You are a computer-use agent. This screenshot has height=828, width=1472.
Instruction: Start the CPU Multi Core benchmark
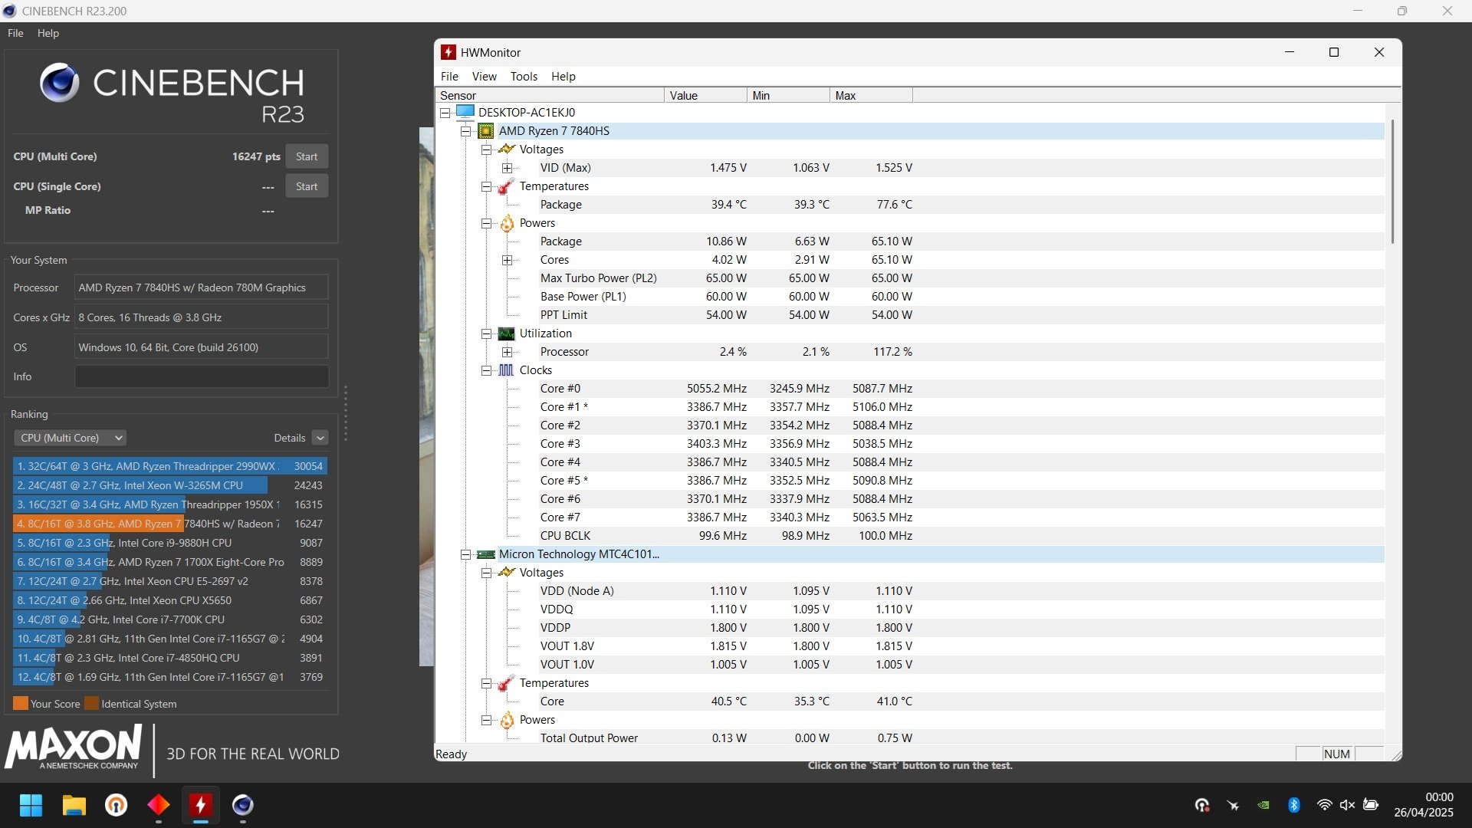[307, 156]
